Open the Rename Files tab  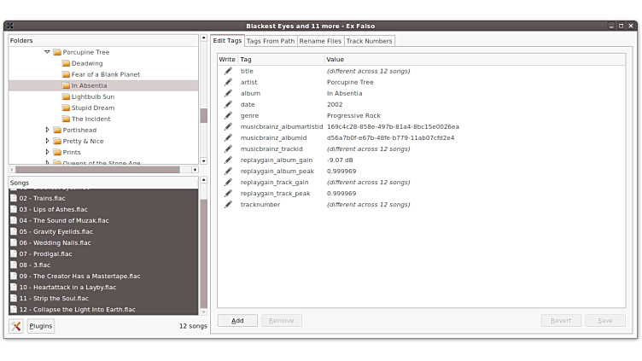pyautogui.click(x=320, y=41)
